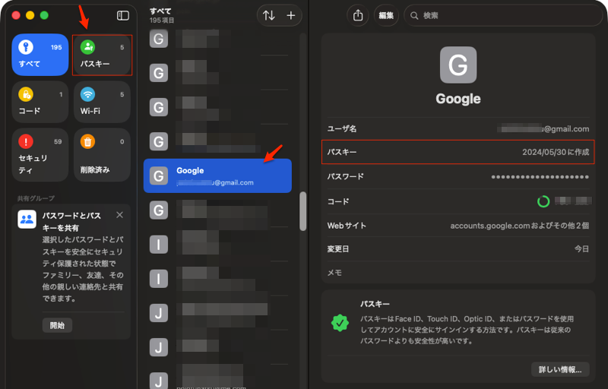Add a new entry with plus icon
608x389 pixels.
pos(291,15)
